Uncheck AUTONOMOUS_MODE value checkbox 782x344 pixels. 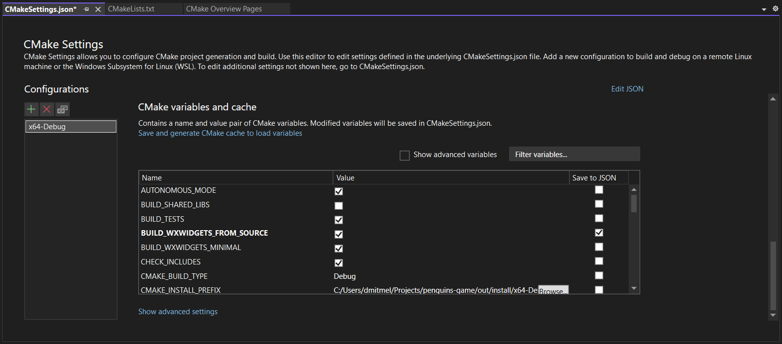pos(338,191)
